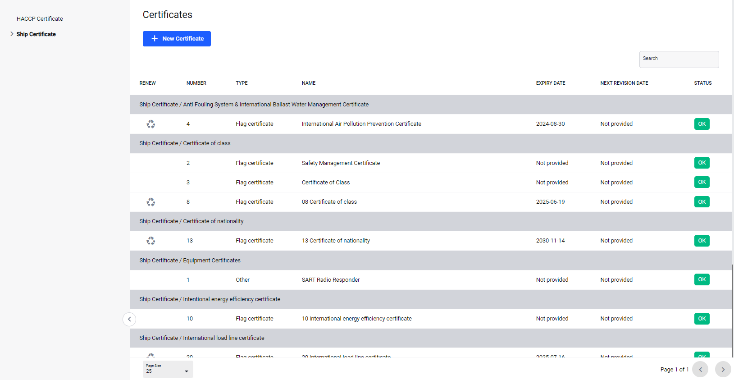Click renew icon for 13 Certificate of nationality

(x=150, y=241)
